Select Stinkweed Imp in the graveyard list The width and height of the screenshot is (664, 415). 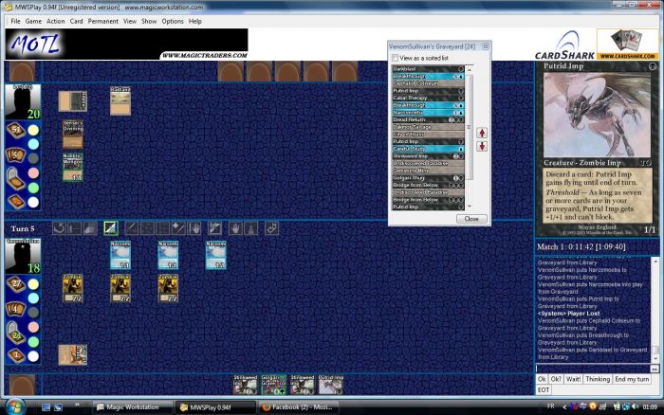click(428, 156)
